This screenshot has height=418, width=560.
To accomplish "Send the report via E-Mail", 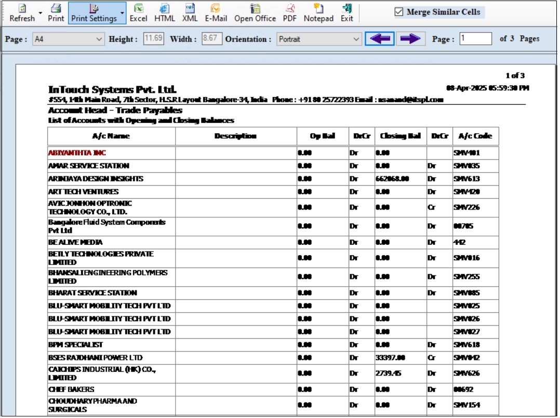I will (216, 13).
